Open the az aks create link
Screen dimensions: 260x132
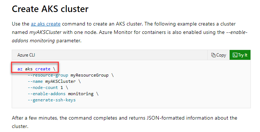pos(46,24)
